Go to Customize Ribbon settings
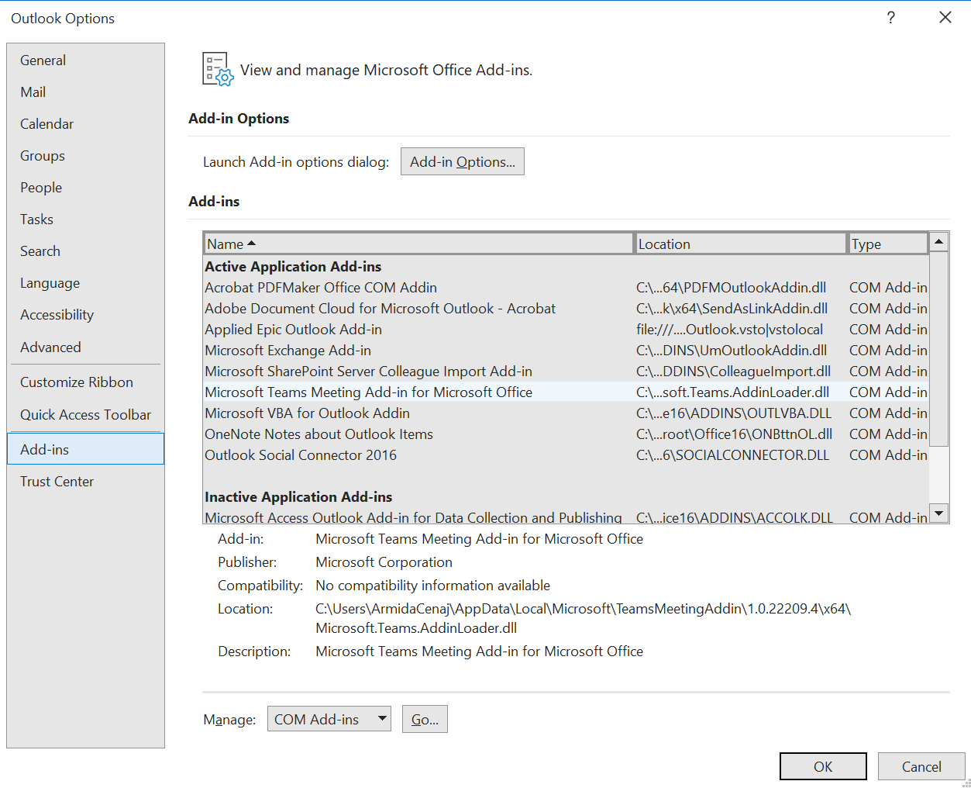Screen dimensions: 971x788 (76, 382)
